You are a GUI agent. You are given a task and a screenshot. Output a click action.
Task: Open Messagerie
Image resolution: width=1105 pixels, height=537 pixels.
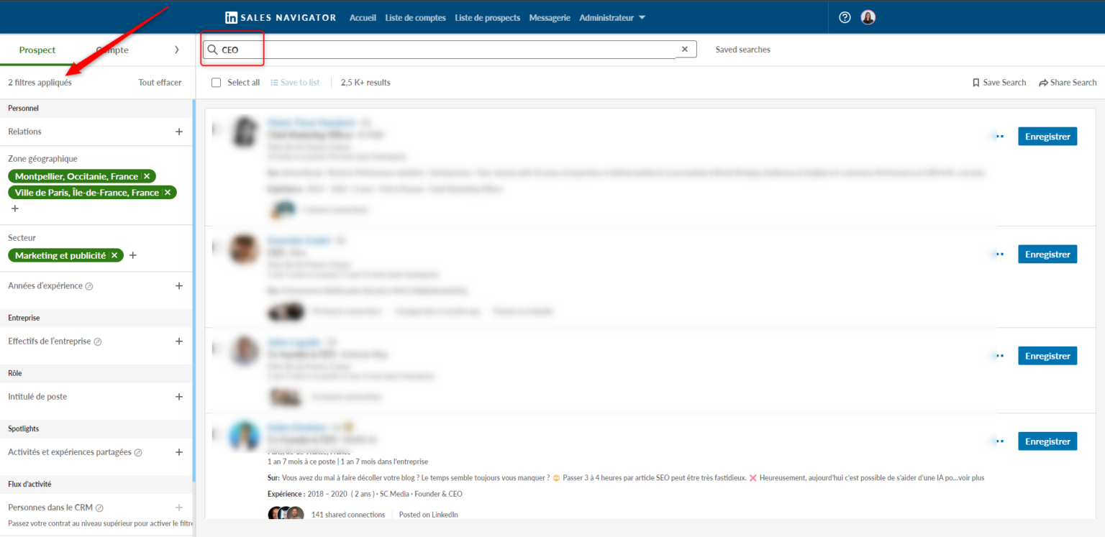[550, 17]
